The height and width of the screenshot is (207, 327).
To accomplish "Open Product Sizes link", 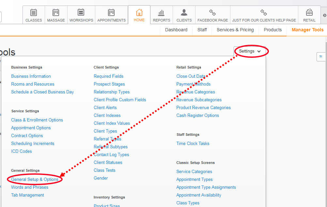I will coord(107,206).
